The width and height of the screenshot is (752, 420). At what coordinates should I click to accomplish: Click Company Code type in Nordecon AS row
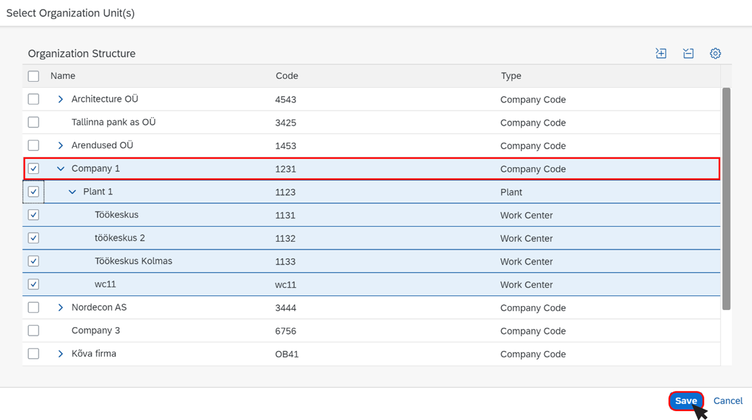point(533,308)
